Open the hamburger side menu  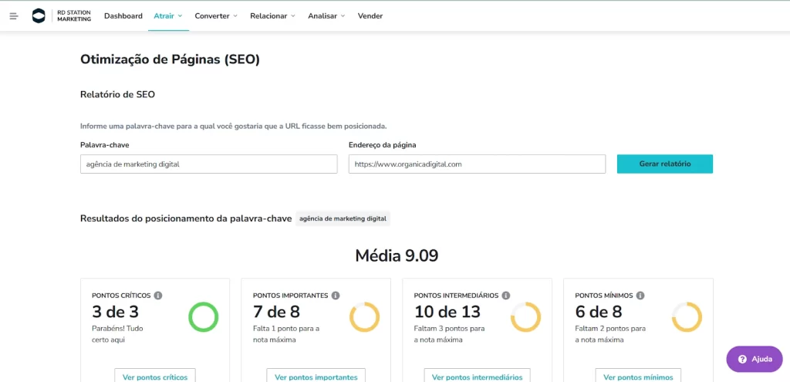point(14,16)
